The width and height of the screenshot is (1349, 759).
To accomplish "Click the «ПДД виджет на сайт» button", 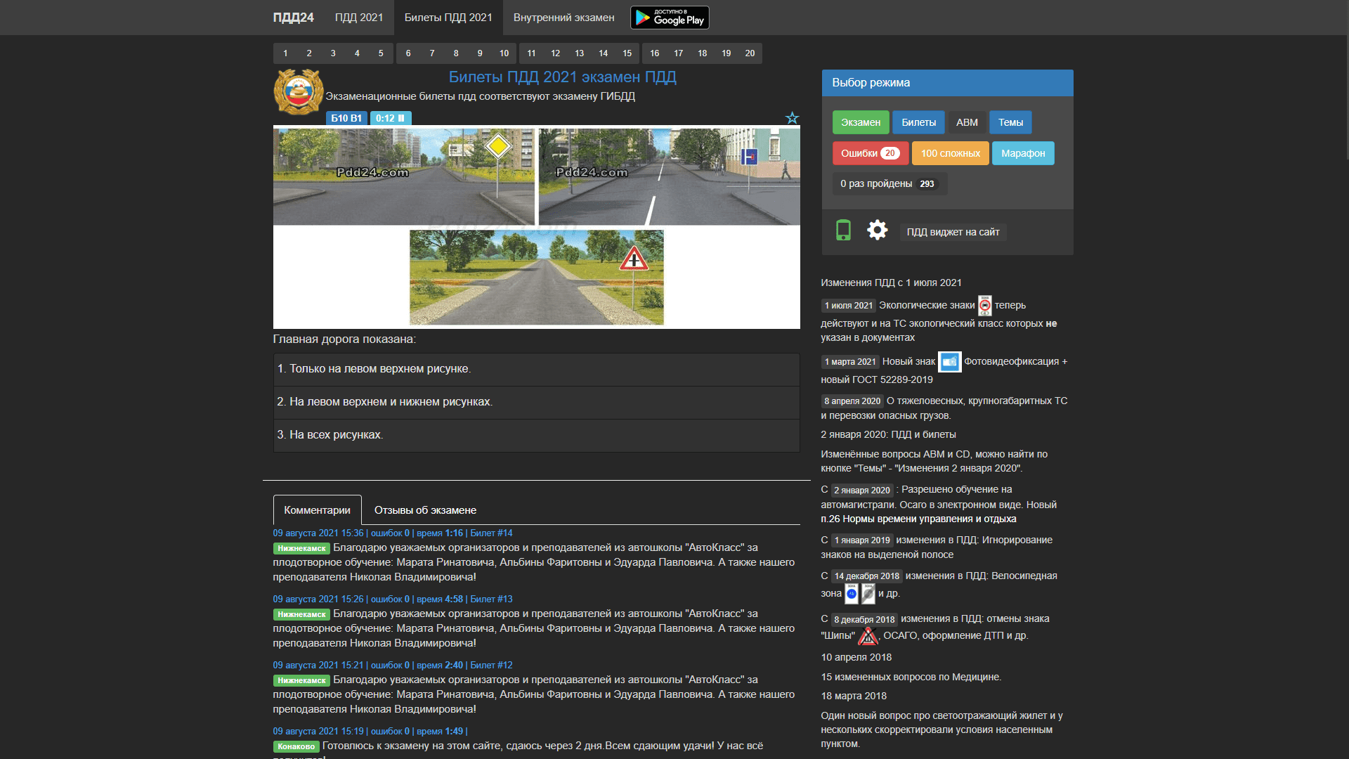I will tap(953, 232).
